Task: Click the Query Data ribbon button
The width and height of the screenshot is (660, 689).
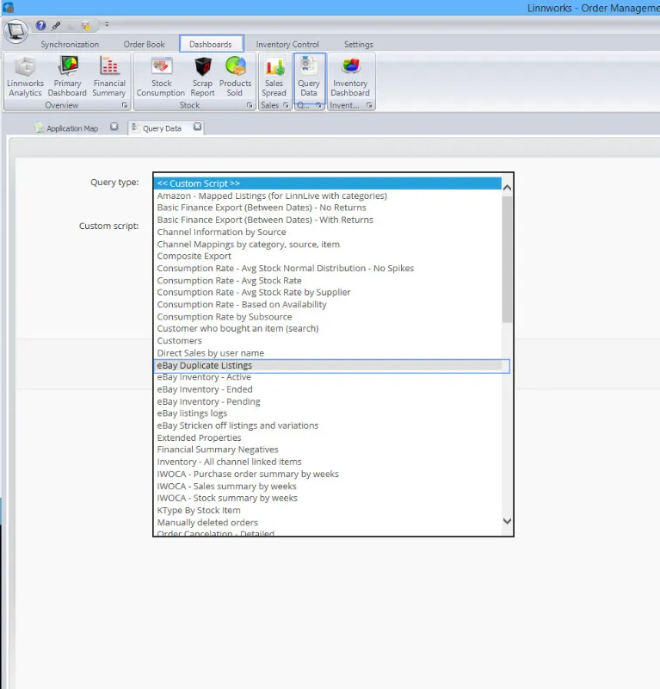Action: pos(309,77)
